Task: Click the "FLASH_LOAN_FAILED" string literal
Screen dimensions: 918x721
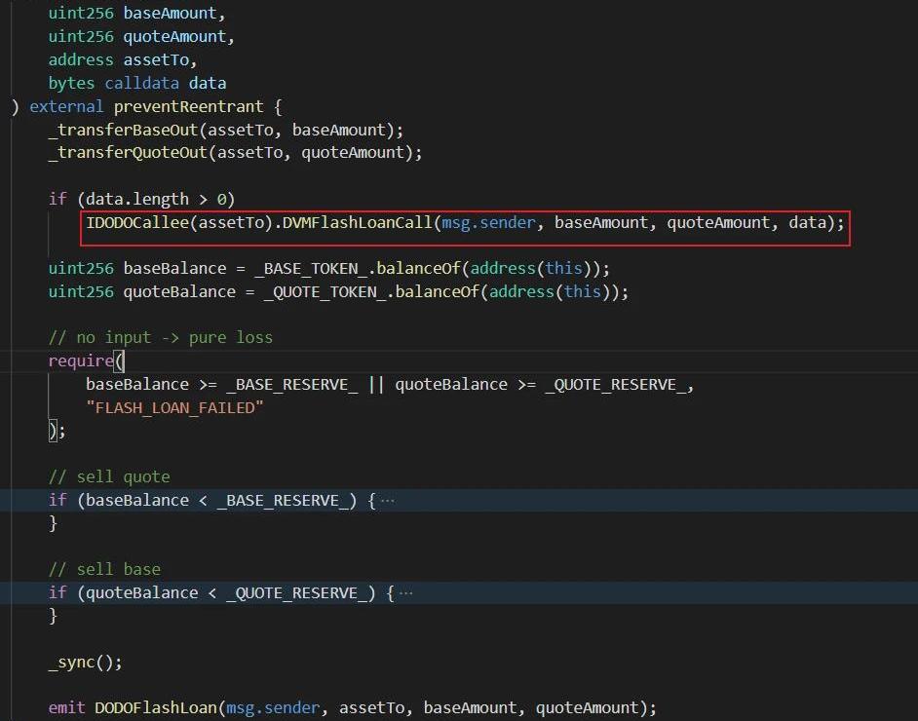Action: pyautogui.click(x=174, y=407)
